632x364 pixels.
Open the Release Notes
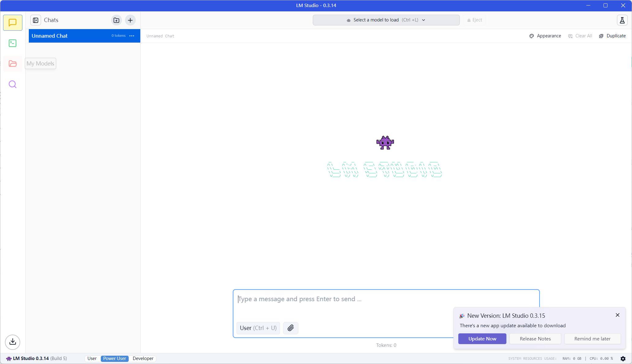coord(535,339)
